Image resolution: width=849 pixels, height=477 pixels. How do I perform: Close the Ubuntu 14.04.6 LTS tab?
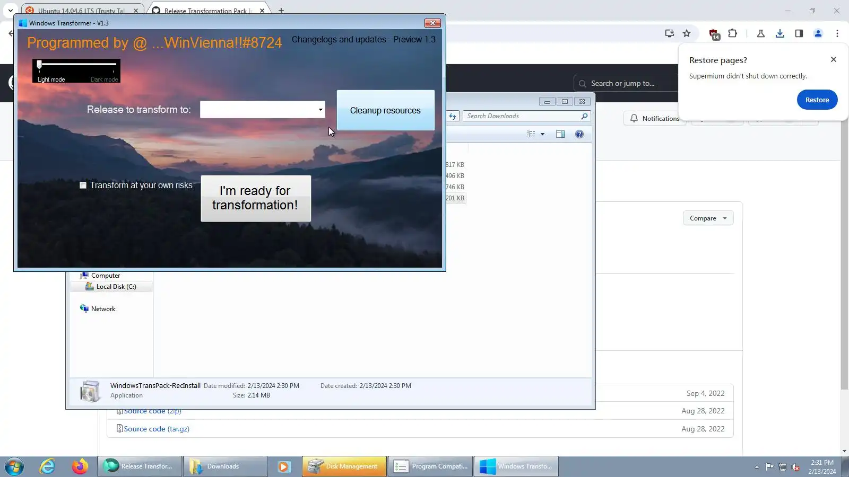point(136,11)
